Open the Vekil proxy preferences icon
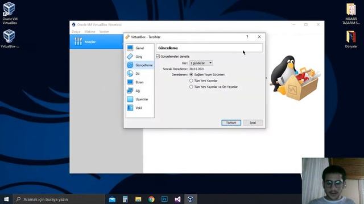The width and height of the screenshot is (364, 204). [130, 108]
